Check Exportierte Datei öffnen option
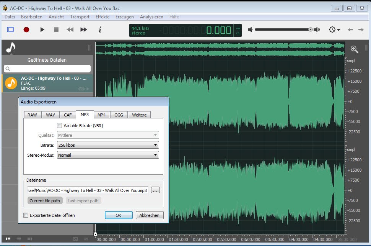The height and width of the screenshot is (246, 371). coord(26,215)
